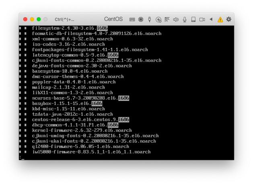Image resolution: width=253 pixels, height=185 pixels.
Task: Click the poppler-data-0.4.0-1.el6 line
Action: (x=74, y=82)
